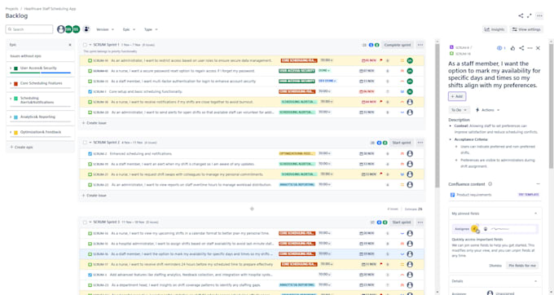Expand the Core Scheduling Features epic
554x295 pixels.
point(11,83)
